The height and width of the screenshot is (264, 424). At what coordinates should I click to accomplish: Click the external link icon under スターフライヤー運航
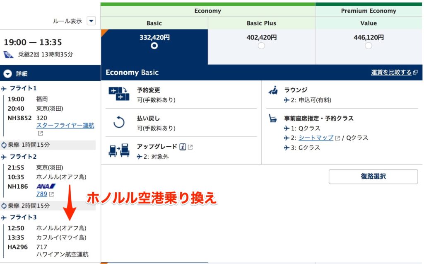(x=40, y=133)
